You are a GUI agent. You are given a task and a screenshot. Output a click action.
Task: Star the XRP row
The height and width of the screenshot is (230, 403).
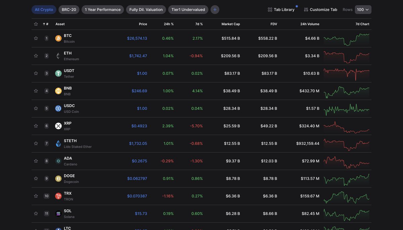point(36,126)
